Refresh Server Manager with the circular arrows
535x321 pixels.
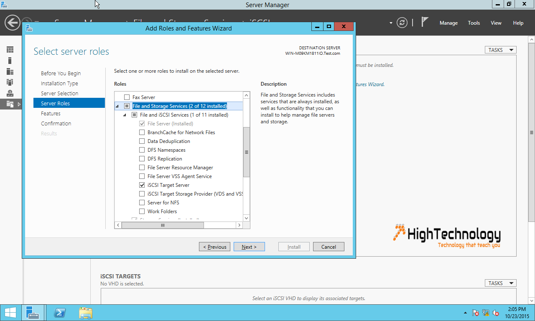402,23
